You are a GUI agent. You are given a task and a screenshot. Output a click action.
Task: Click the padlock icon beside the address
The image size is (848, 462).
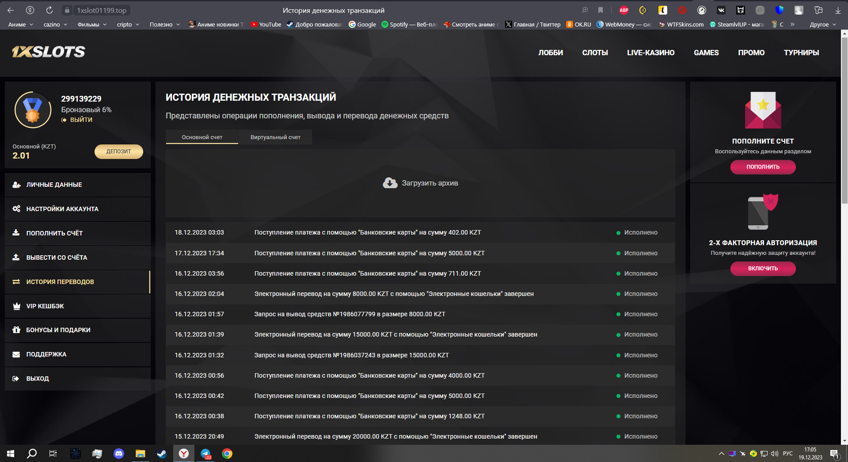click(67, 10)
